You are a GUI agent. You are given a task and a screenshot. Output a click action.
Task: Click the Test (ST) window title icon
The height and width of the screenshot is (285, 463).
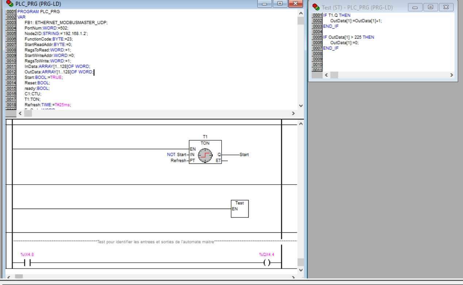pos(316,7)
